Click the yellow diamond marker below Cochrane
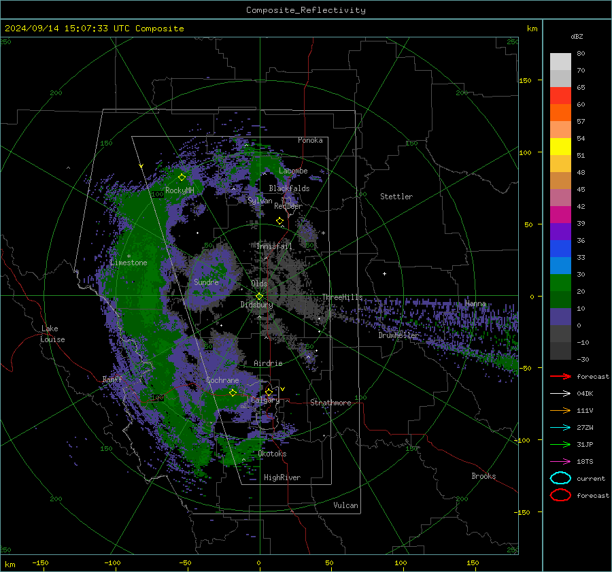 point(233,392)
